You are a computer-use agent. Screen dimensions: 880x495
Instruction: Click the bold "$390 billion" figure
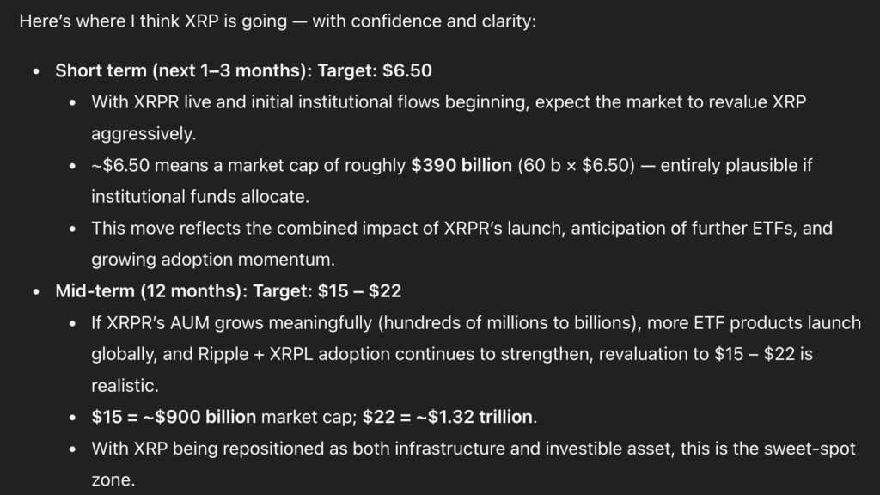[461, 166]
